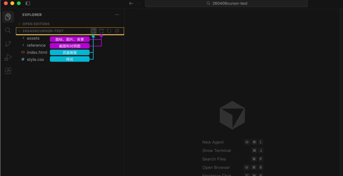The width and height of the screenshot is (343, 176).
Task: Expand the Open Editors section
Action: point(36,24)
